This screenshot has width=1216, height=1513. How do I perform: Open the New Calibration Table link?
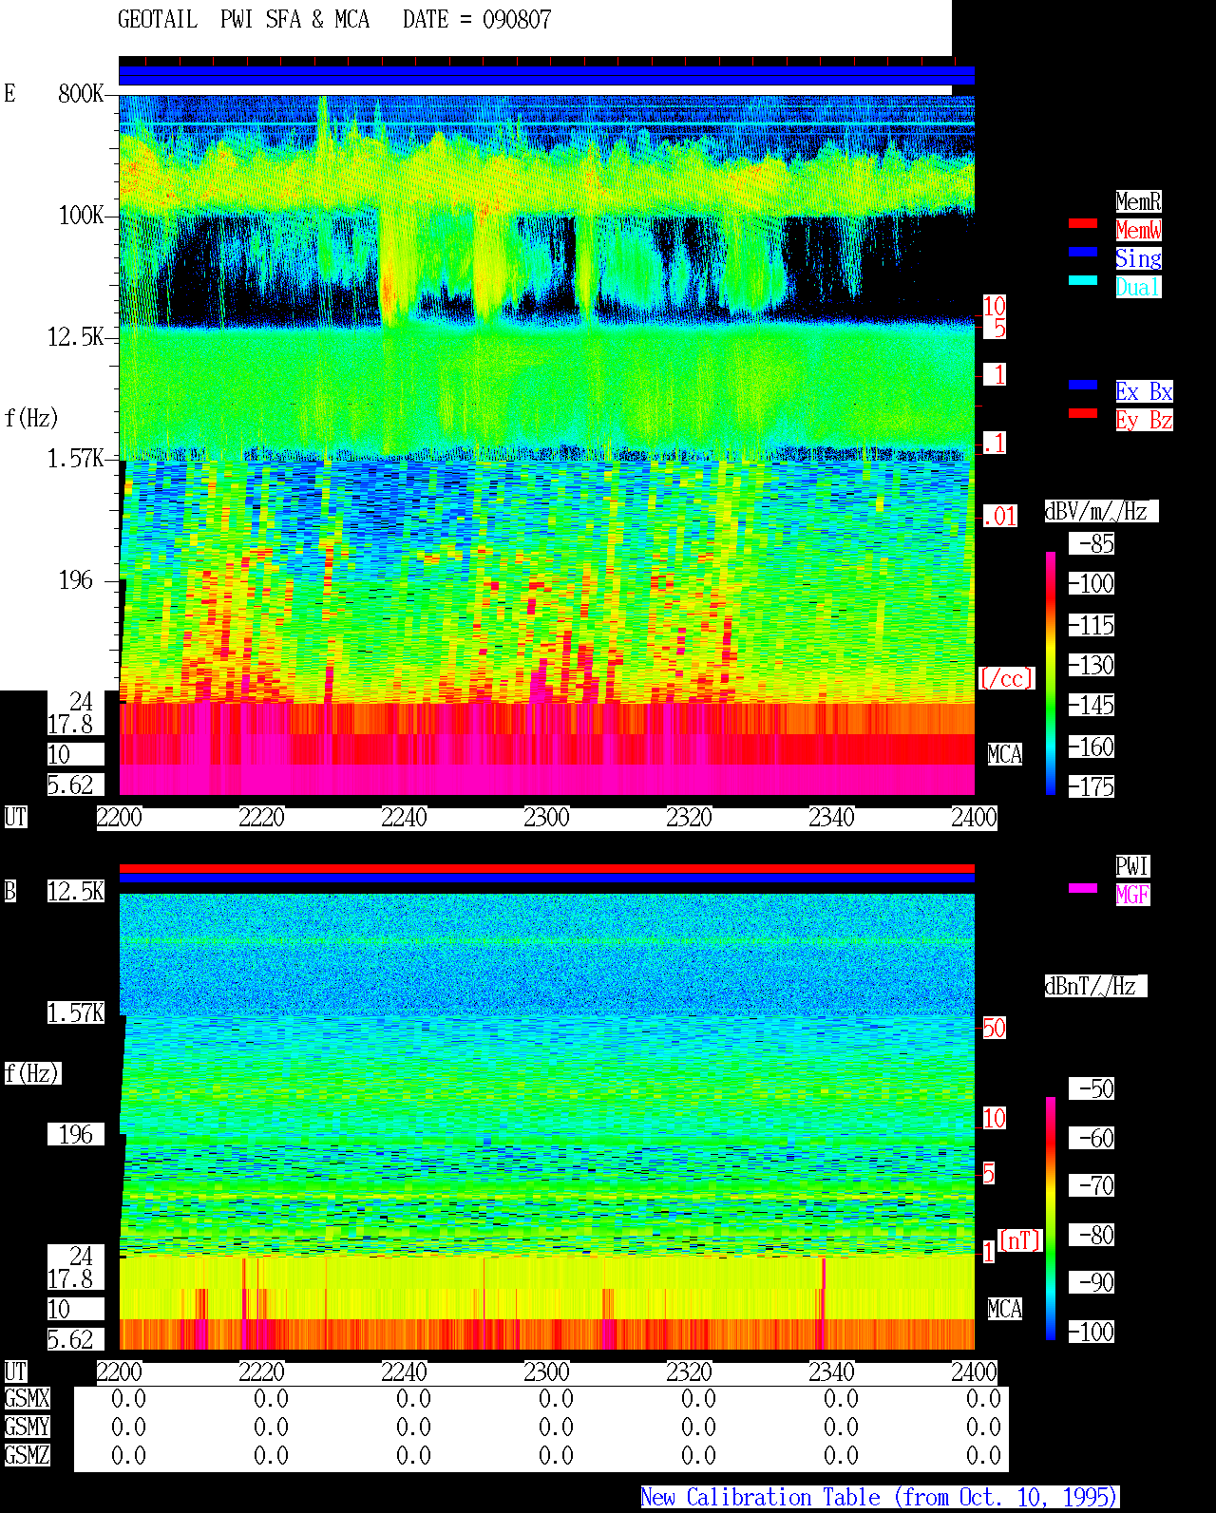click(880, 1497)
